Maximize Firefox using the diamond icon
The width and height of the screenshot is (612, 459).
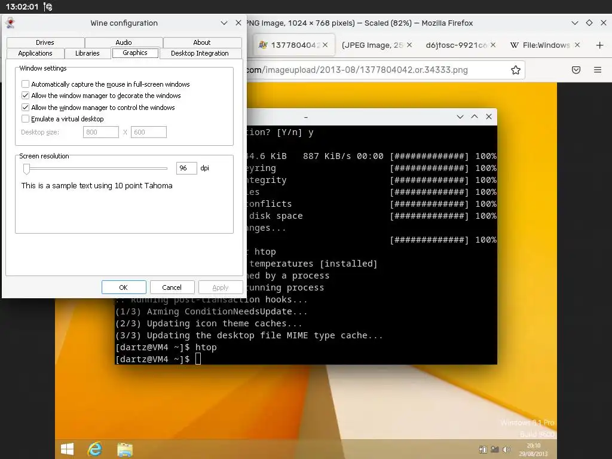point(589,23)
